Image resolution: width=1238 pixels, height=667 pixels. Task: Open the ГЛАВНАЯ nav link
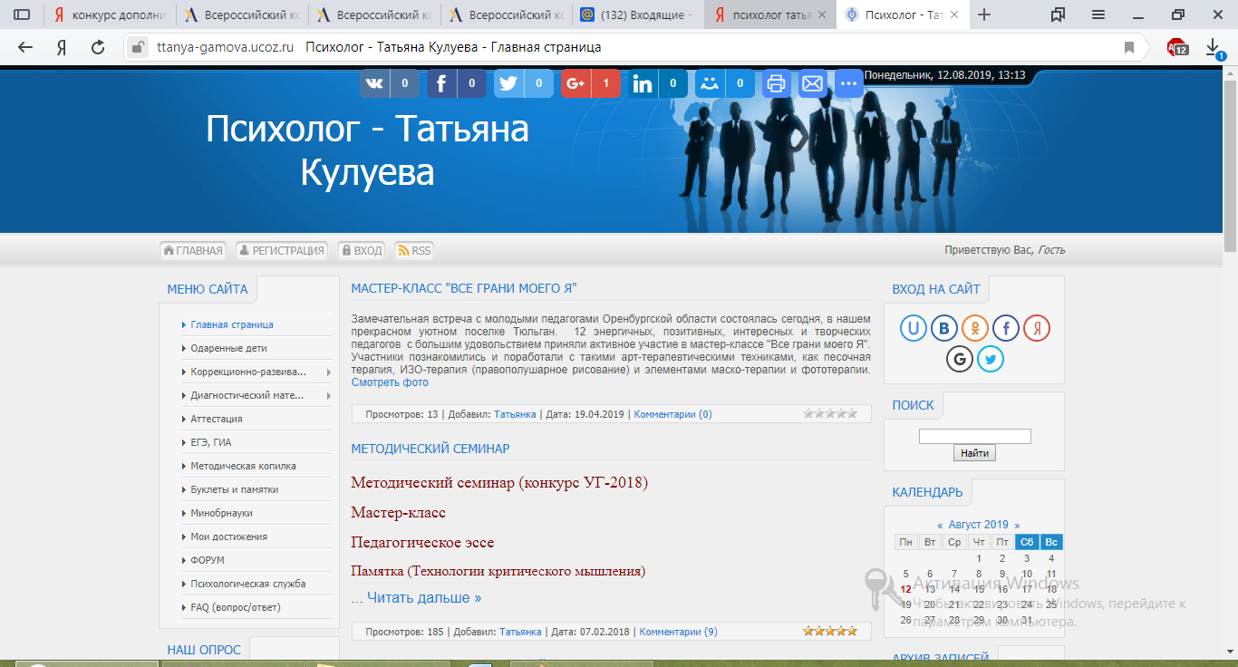[192, 251]
